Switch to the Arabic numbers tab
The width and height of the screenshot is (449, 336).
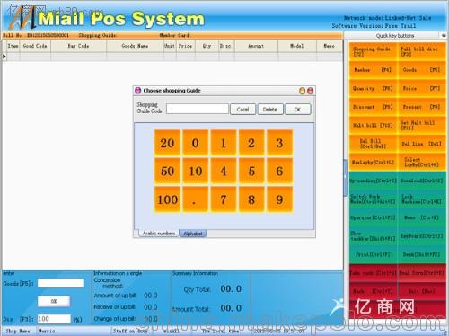point(159,233)
